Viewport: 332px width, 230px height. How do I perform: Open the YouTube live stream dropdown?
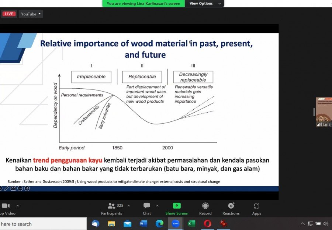pyautogui.click(x=31, y=14)
